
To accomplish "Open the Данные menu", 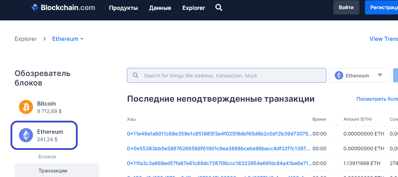I will [160, 8].
